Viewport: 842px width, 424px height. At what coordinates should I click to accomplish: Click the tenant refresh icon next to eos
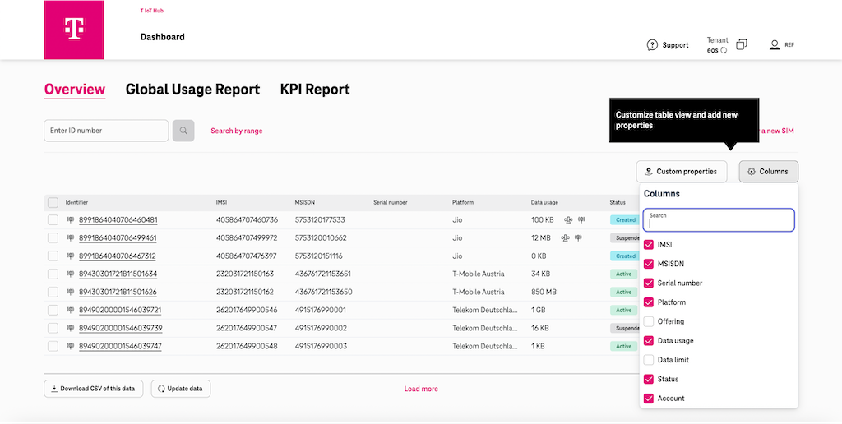pos(724,51)
